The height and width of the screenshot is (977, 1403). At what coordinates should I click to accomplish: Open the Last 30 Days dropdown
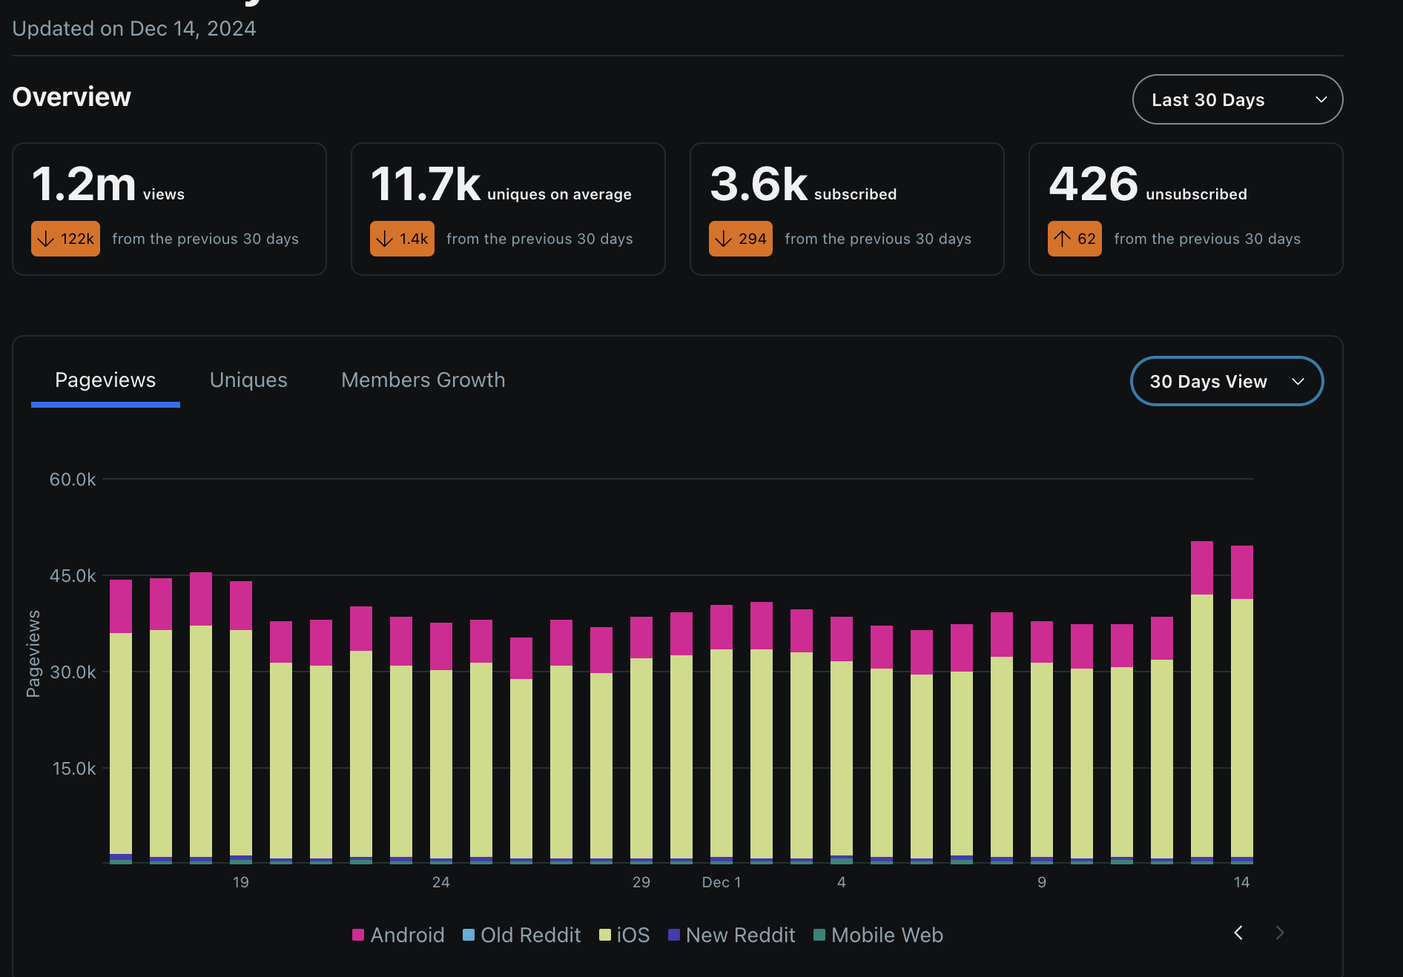pos(1237,99)
